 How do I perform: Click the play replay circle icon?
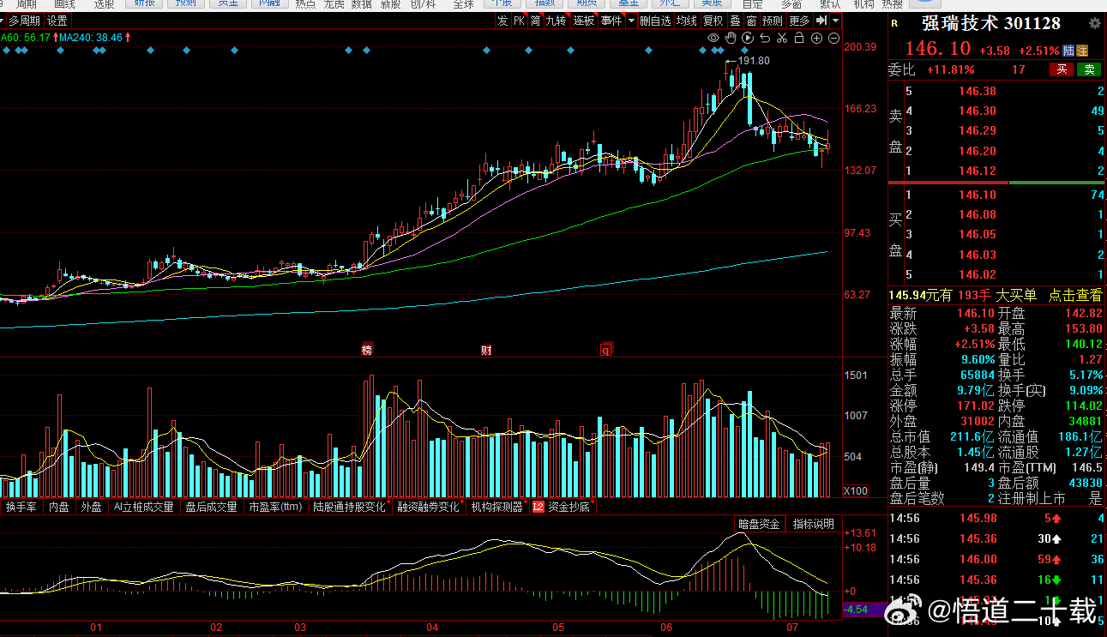748,38
